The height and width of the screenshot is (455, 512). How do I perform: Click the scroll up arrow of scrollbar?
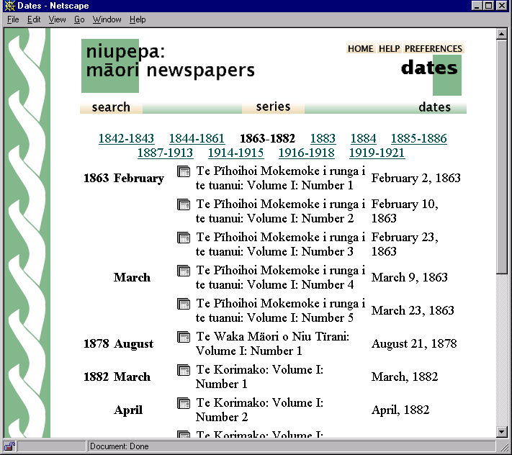click(502, 34)
